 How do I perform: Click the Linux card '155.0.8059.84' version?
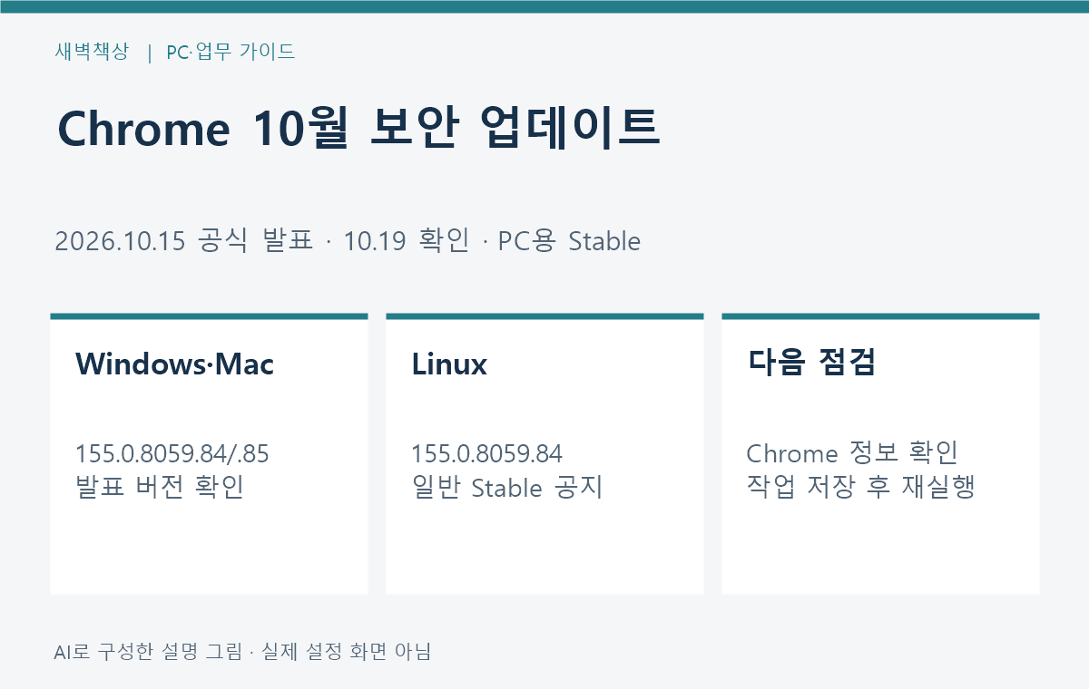pos(486,453)
